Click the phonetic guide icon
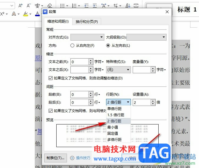The height and width of the screenshot is (168, 199). click(37, 6)
